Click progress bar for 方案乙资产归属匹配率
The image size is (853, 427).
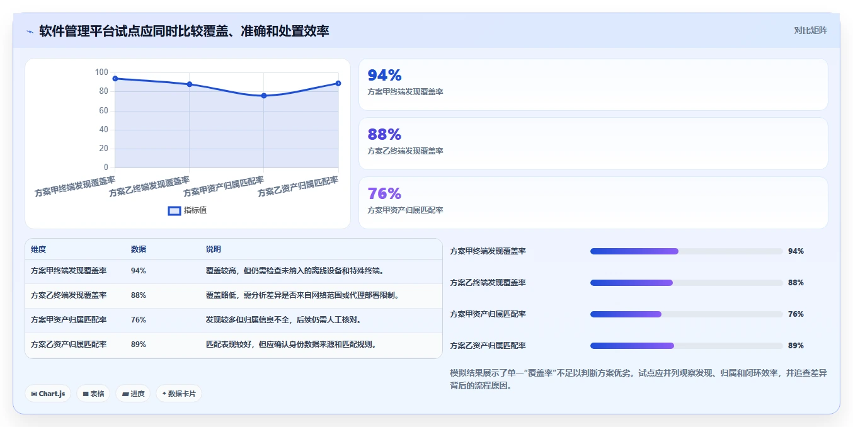click(687, 346)
